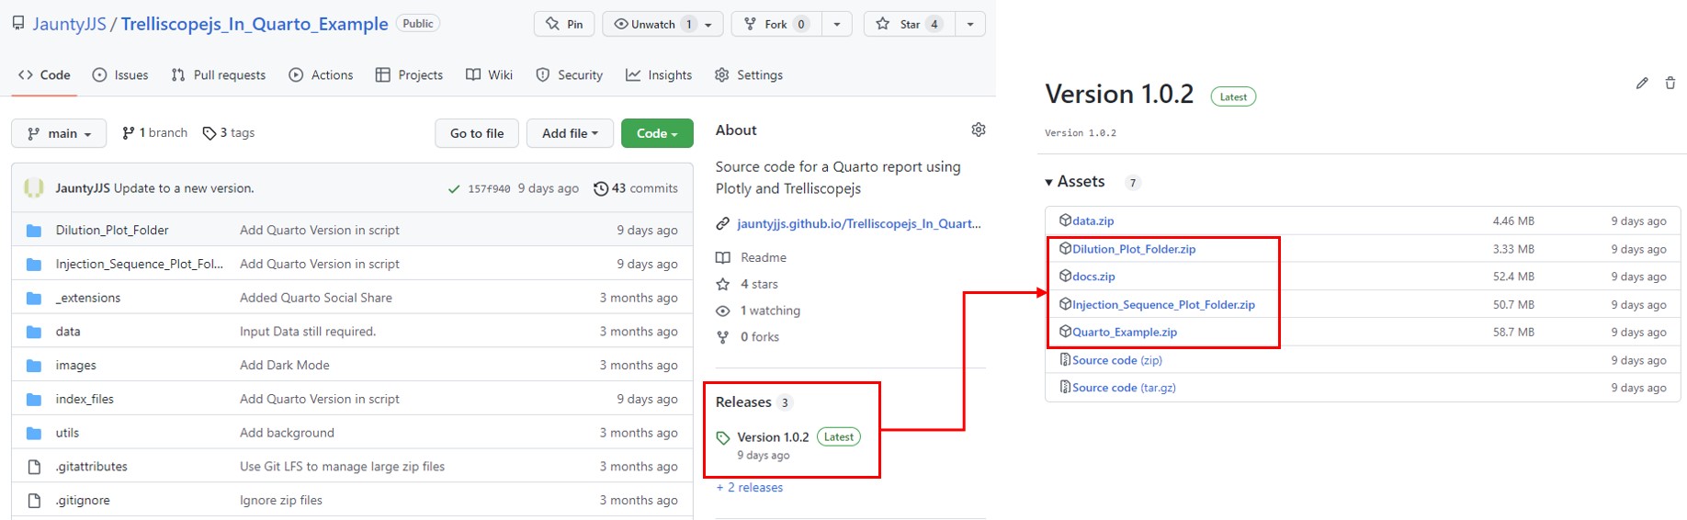Download Injection_Sequence_Plot_Folder.zip asset
Screen dimensions: 1687x520
coord(1163,304)
